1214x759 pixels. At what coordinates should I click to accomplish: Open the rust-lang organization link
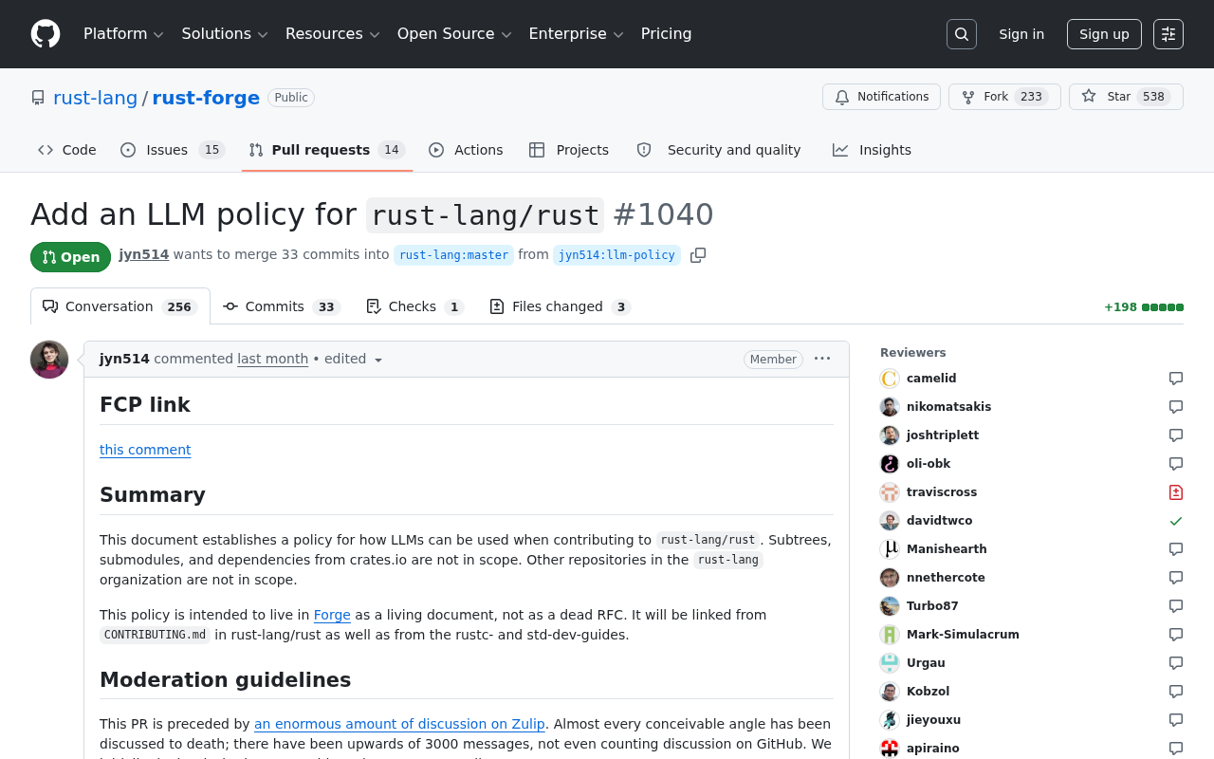(x=96, y=98)
